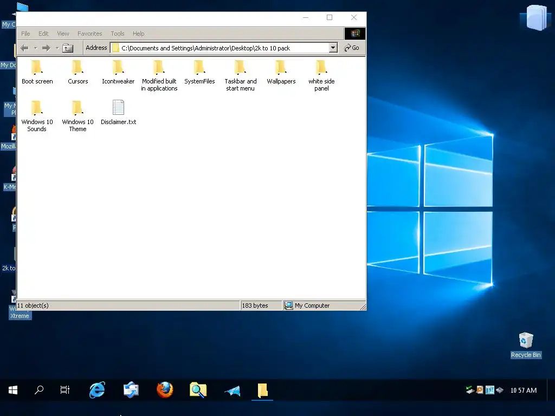This screenshot has height=416, width=555.
Task: Open the Tools menu
Action: (118, 34)
